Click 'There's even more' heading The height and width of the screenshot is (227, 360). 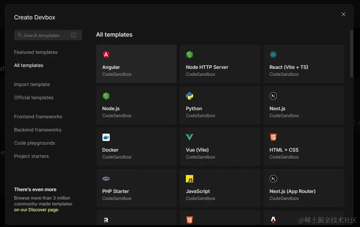click(x=35, y=189)
